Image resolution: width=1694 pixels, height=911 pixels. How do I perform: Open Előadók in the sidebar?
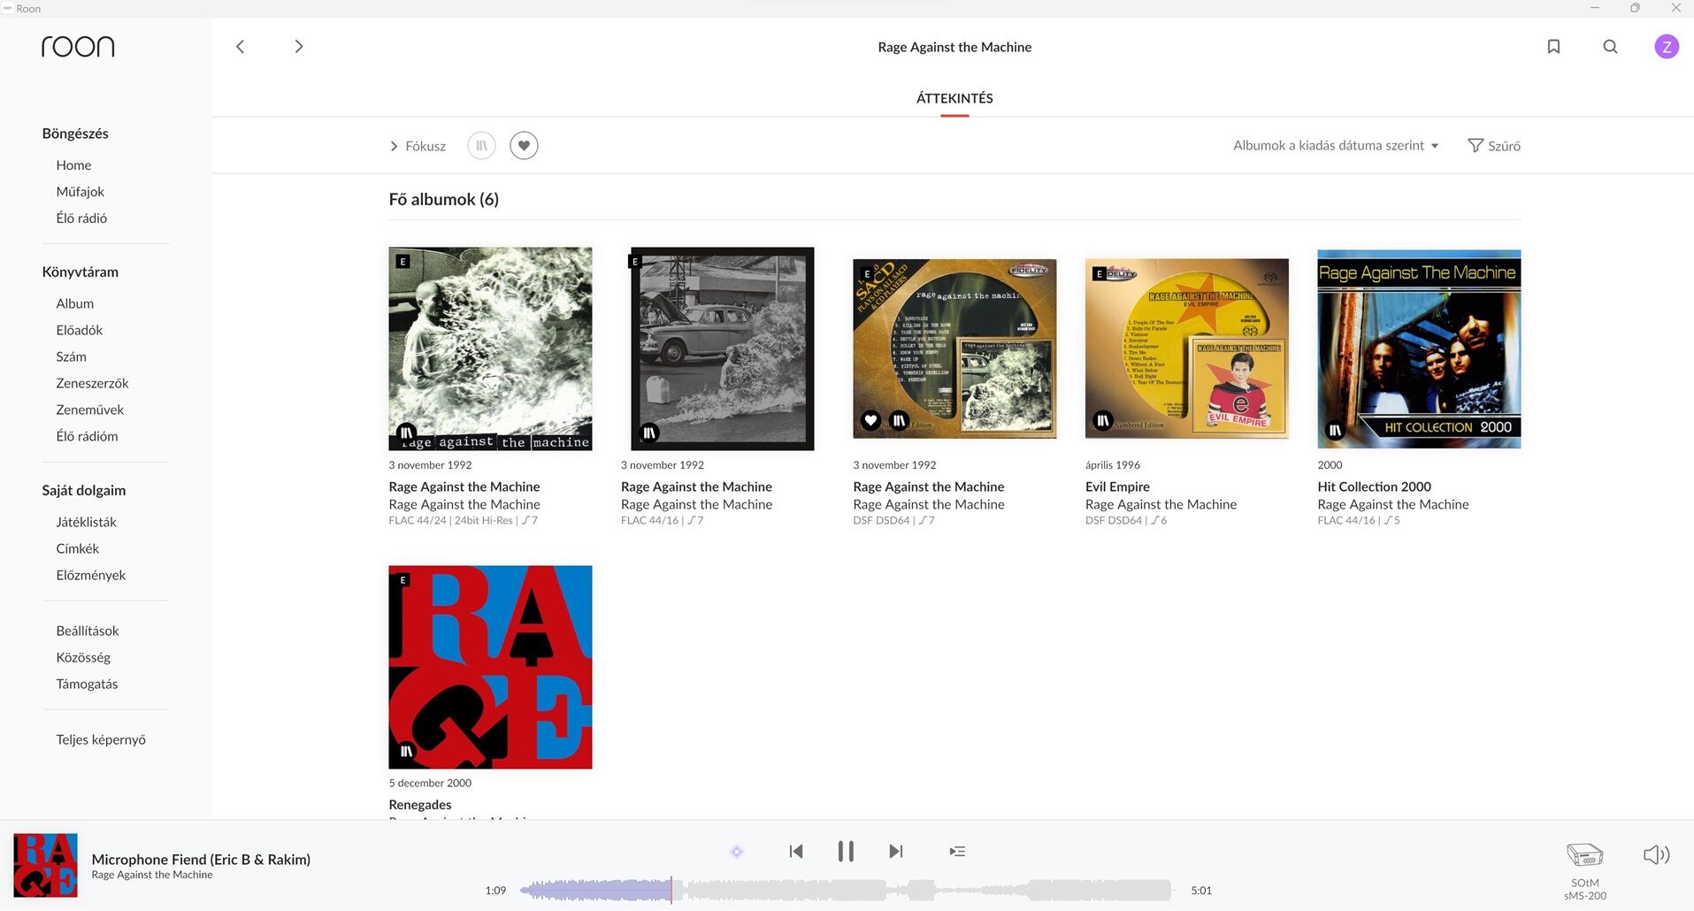click(x=79, y=330)
